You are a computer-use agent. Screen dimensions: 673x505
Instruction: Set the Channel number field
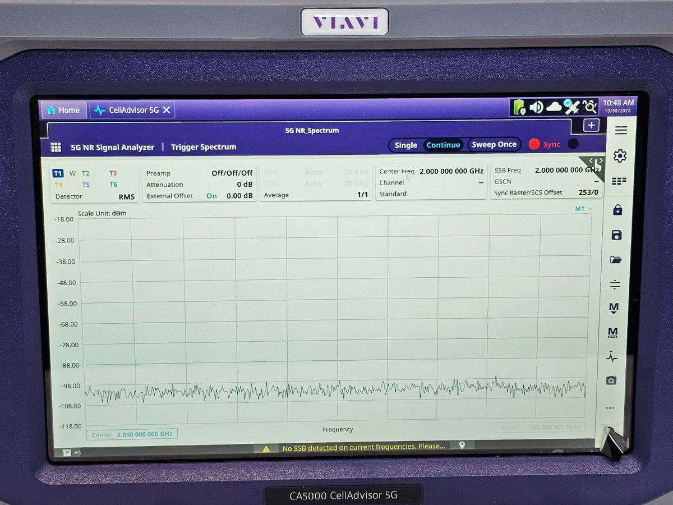click(x=431, y=182)
